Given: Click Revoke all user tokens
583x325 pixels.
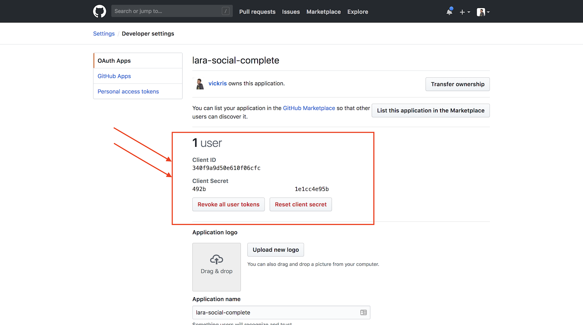Looking at the screenshot, I should (x=228, y=204).
